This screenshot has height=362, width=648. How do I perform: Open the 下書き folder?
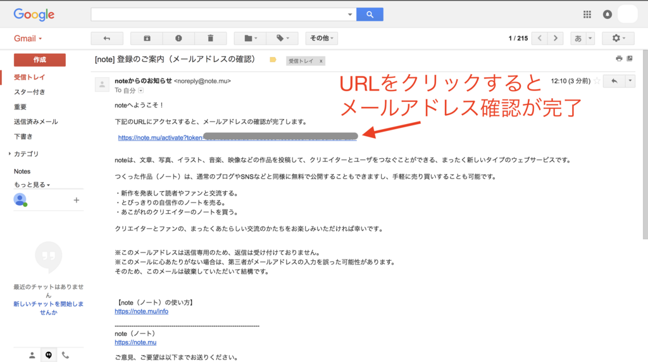point(23,136)
